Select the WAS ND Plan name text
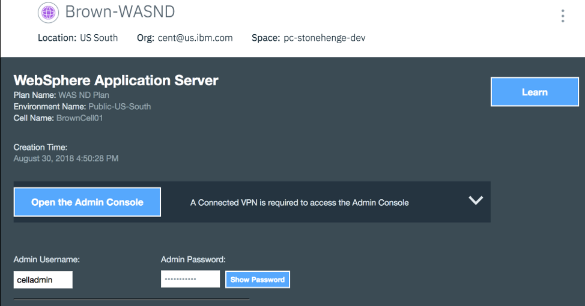The height and width of the screenshot is (306, 585). point(83,95)
